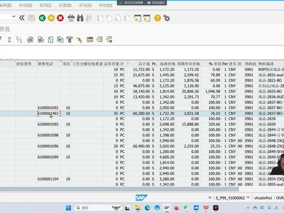Open the Customize Local Layout gear icon
284x213 pixels.
click(166, 18)
